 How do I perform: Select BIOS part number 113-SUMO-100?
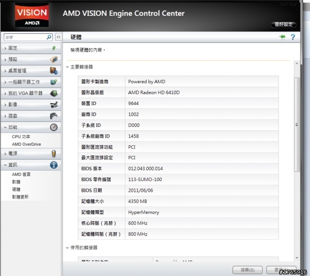pyautogui.click(x=145, y=180)
